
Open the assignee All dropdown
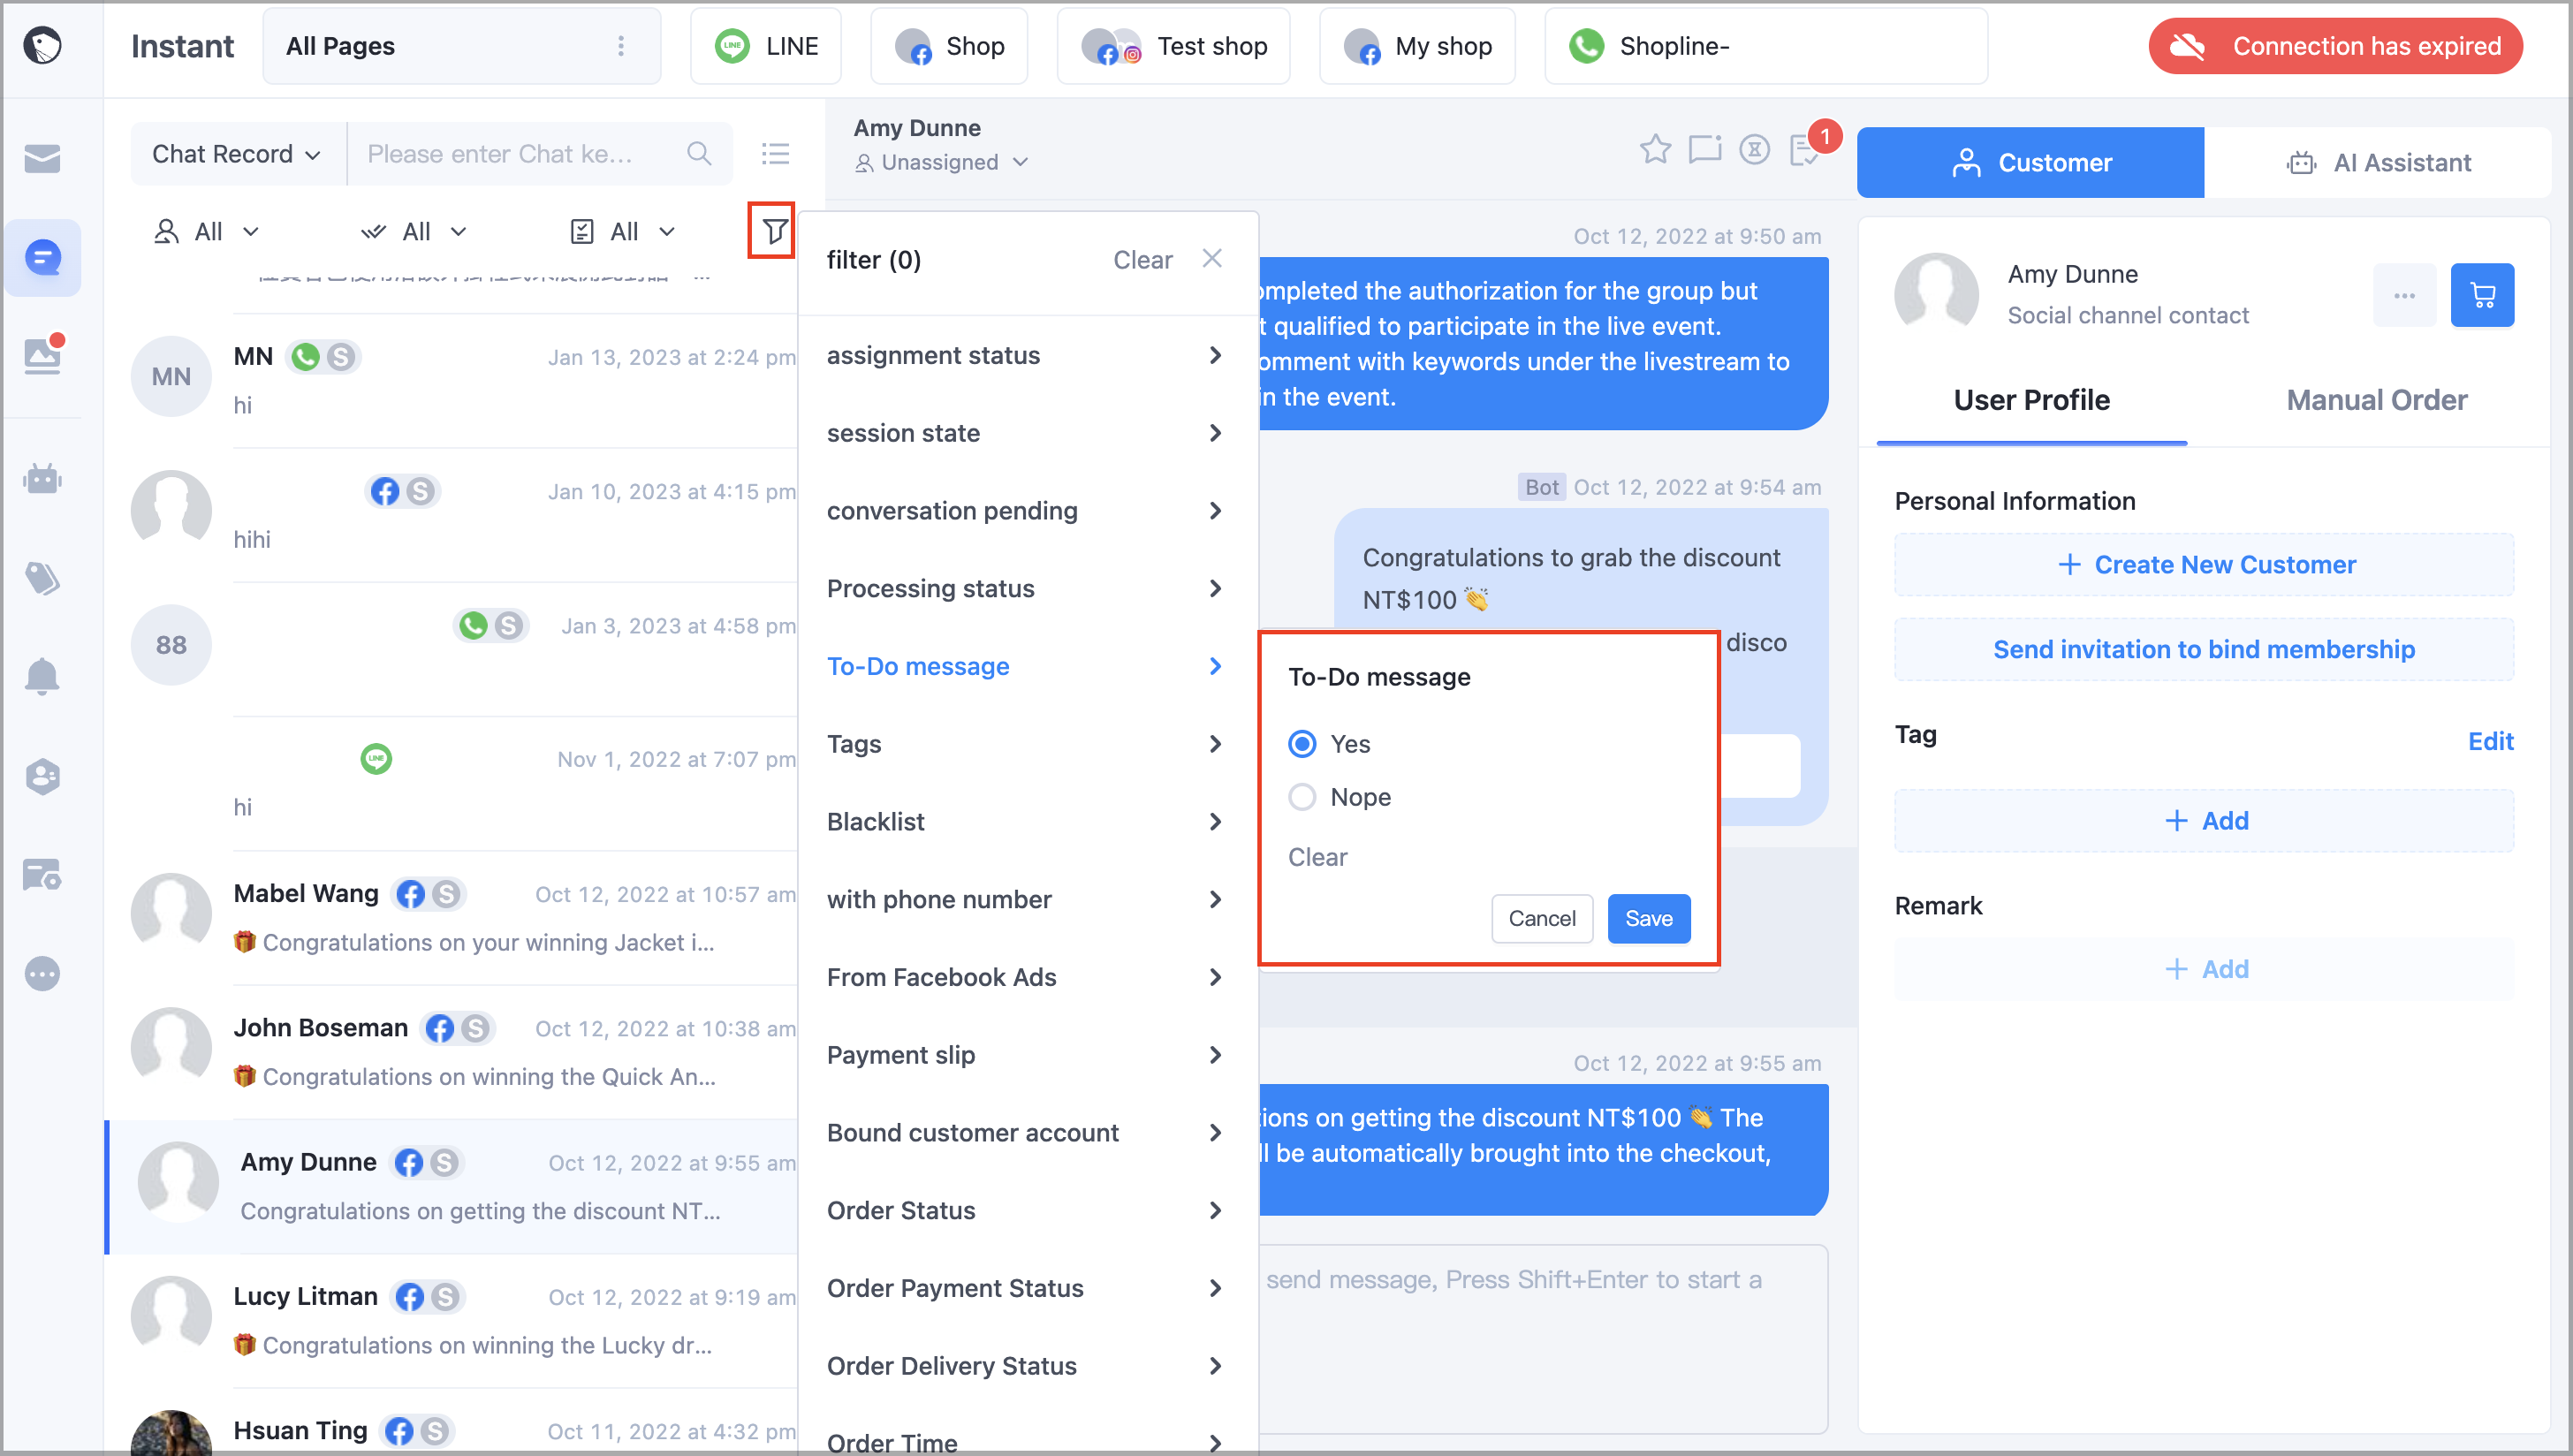(206, 231)
